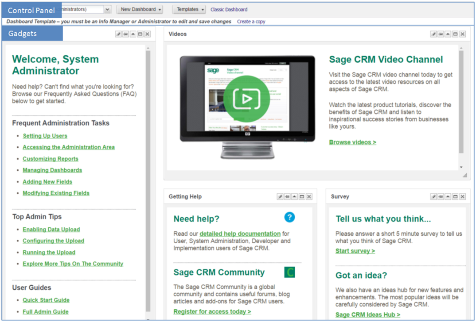Click the Getting Help gadget title
The image size is (476, 322).
pyautogui.click(x=185, y=196)
